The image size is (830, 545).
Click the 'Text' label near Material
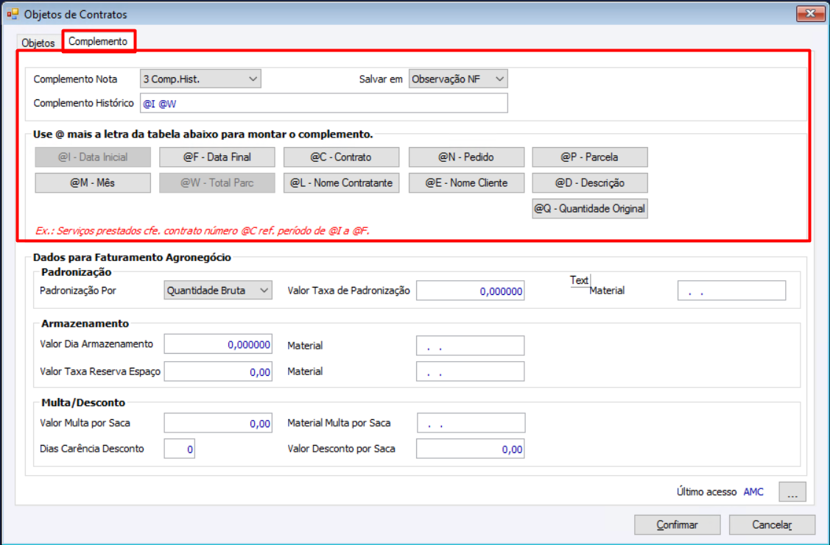tap(579, 280)
